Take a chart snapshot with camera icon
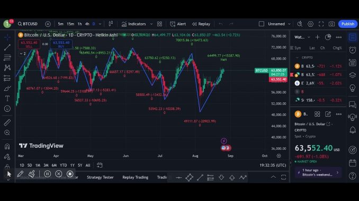 pos(331,24)
